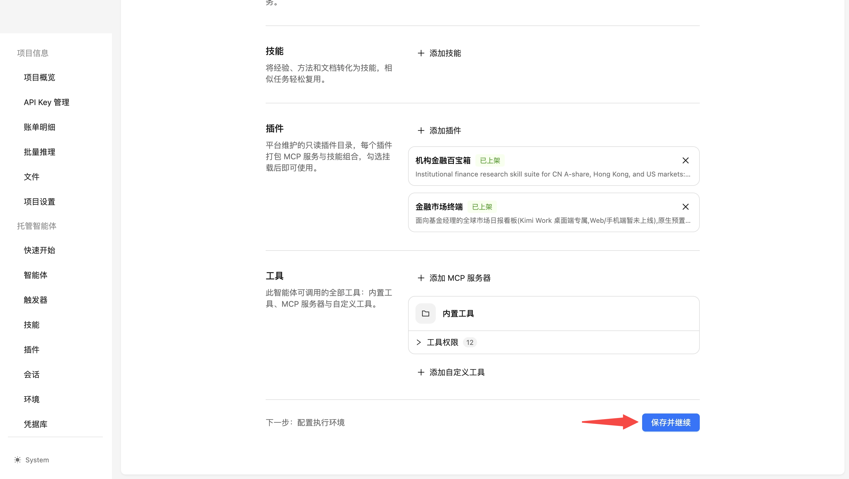849x479 pixels.
Task: Open 快速开始 in the sidebar
Action: click(x=40, y=250)
